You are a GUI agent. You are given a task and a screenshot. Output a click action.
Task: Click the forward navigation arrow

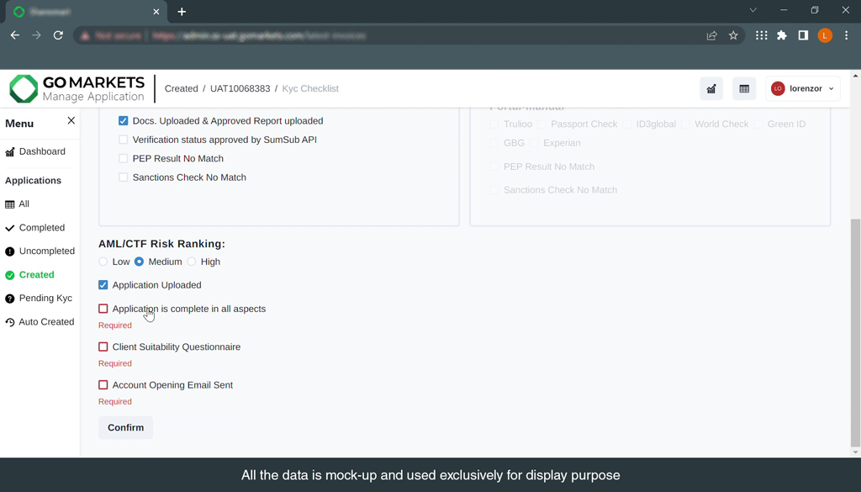click(36, 35)
